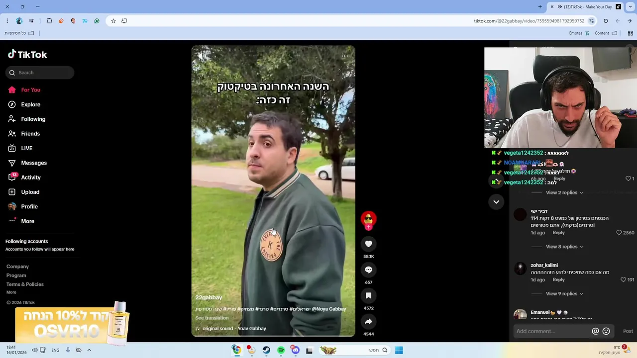Show hidden system tray icons

pyautogui.click(x=89, y=350)
